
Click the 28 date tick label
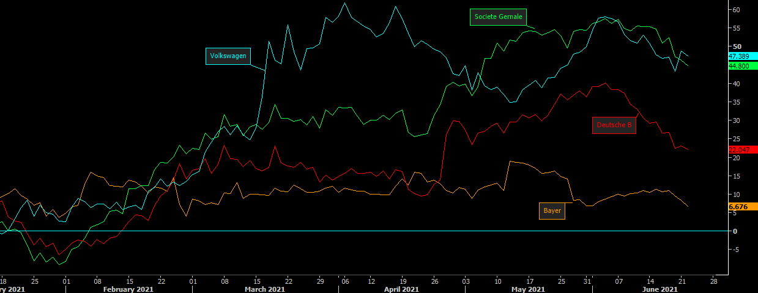coord(713,281)
